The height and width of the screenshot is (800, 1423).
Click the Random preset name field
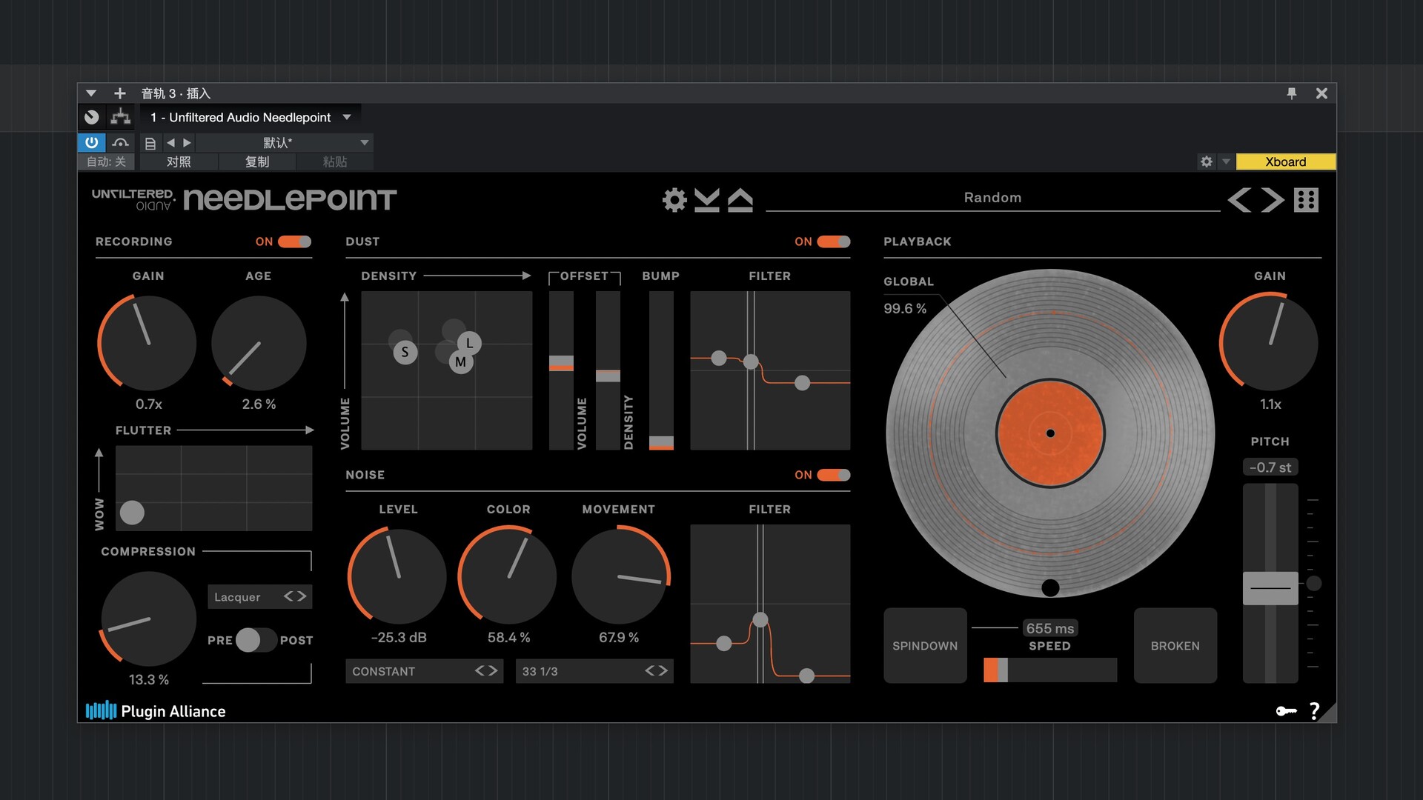point(992,198)
